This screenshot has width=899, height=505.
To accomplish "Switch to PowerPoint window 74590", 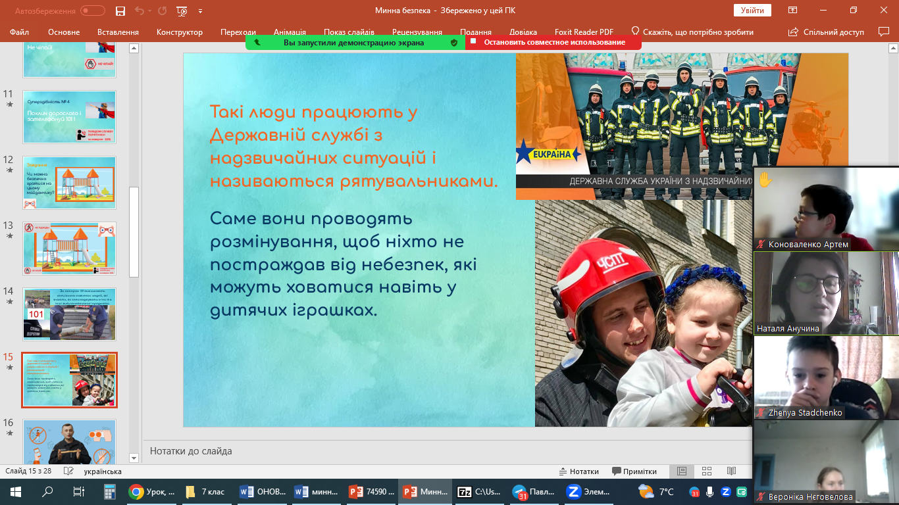I will (x=371, y=491).
